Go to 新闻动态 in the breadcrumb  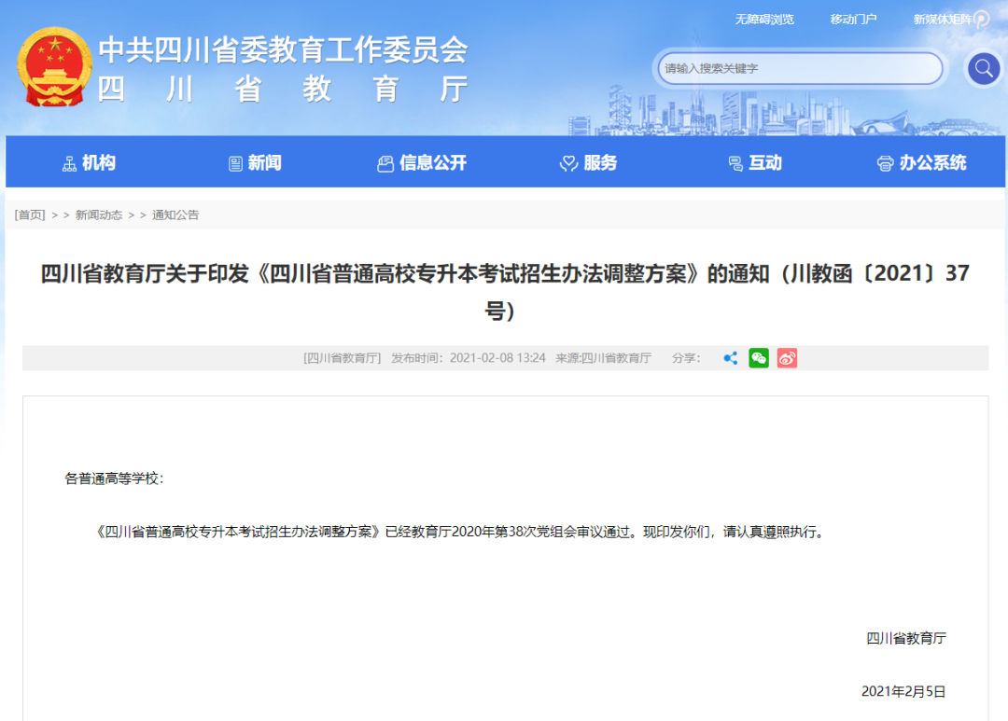pos(98,215)
